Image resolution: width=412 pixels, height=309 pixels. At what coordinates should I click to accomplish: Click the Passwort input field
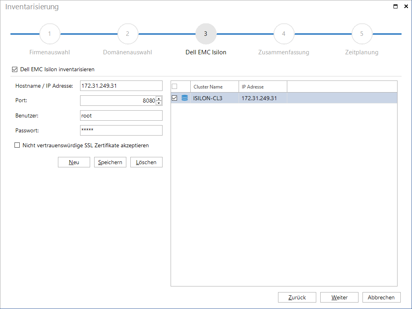(x=121, y=130)
